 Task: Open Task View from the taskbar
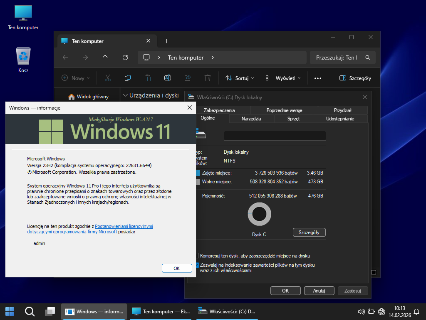(50, 311)
